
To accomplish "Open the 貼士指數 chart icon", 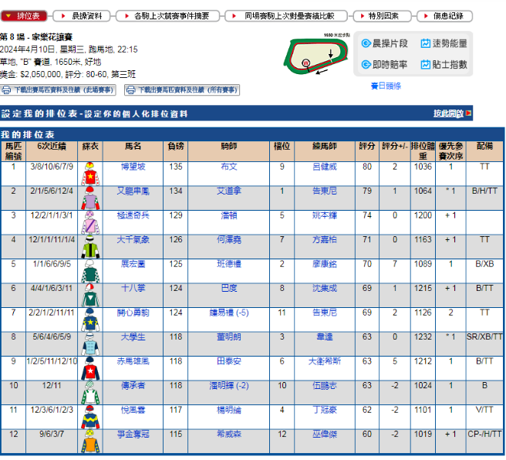I will tap(425, 65).
